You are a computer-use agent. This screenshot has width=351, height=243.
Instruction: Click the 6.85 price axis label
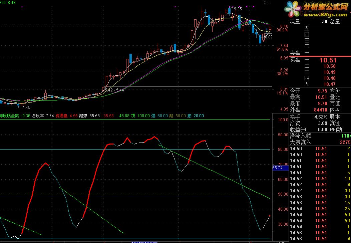[284, 58]
